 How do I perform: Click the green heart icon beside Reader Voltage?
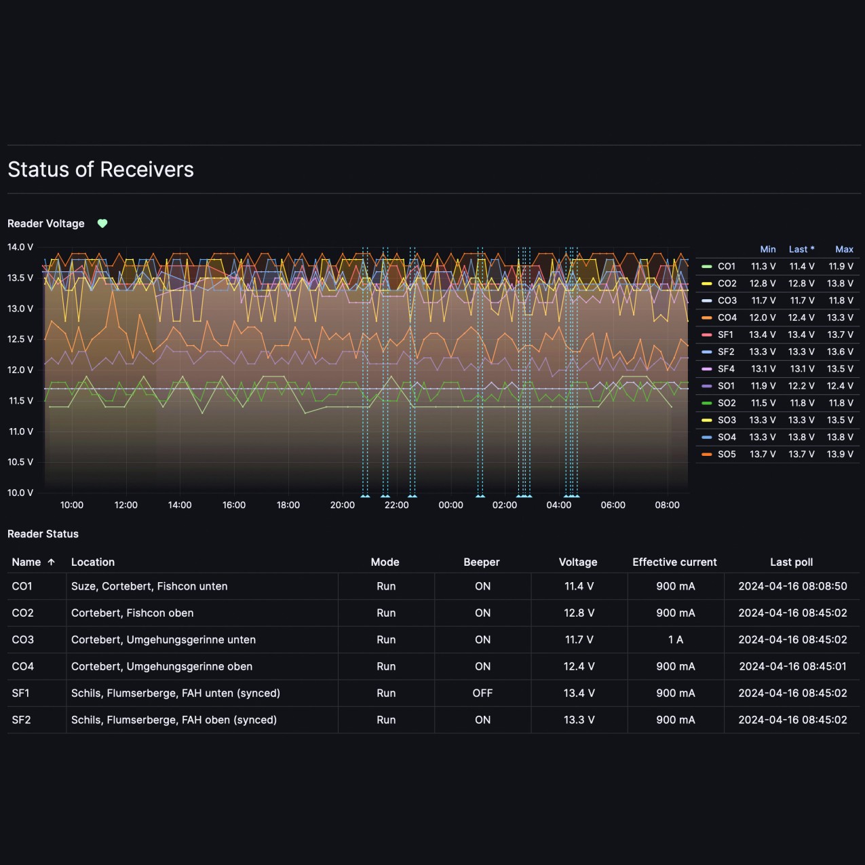tap(102, 224)
